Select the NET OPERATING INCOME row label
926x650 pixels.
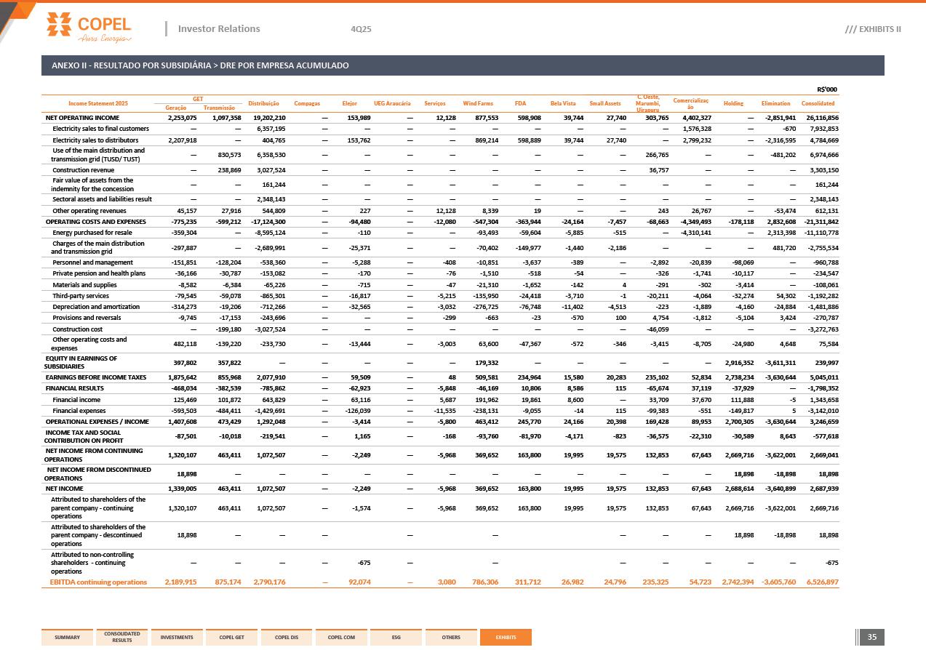click(x=82, y=118)
